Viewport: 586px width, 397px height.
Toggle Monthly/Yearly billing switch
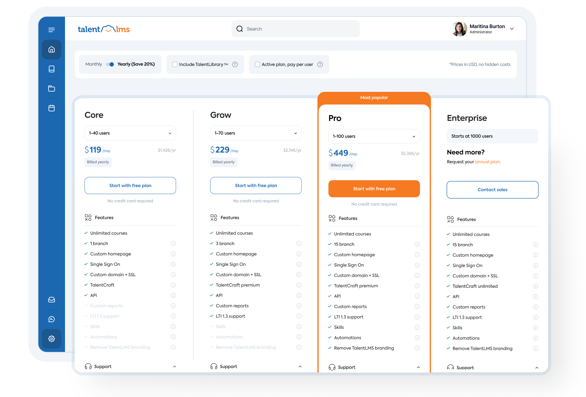click(110, 64)
